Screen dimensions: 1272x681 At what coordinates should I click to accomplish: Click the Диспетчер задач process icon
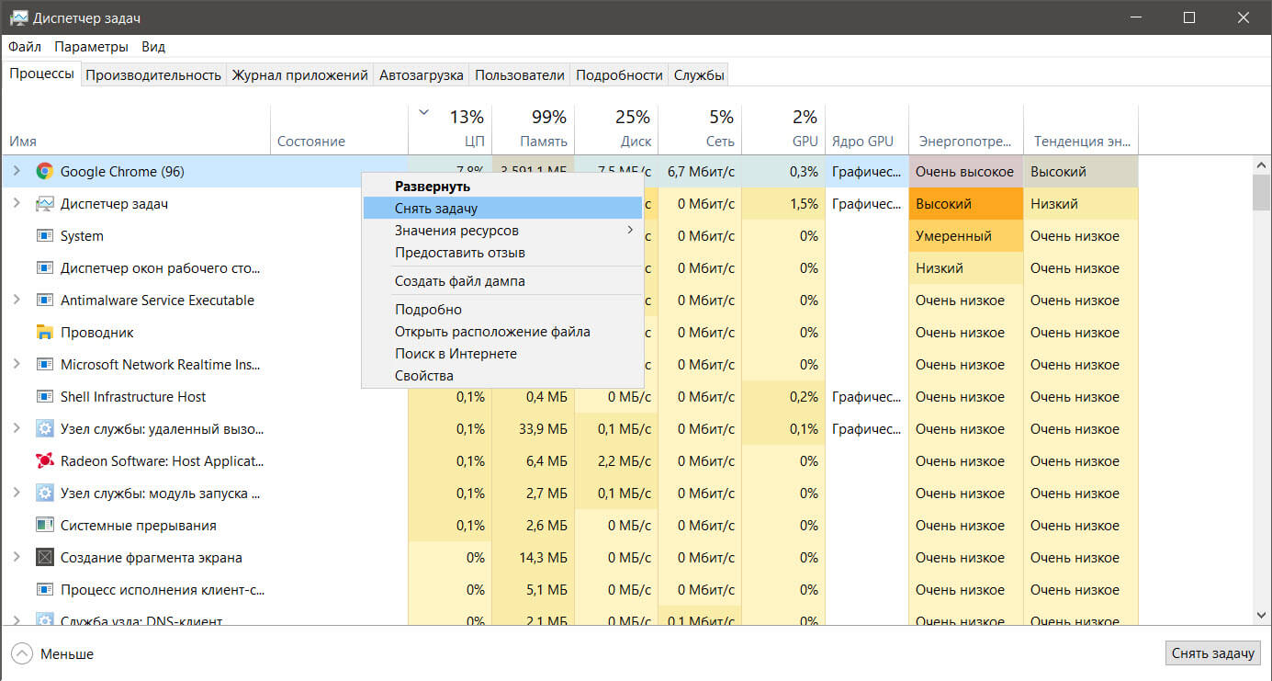click(44, 203)
